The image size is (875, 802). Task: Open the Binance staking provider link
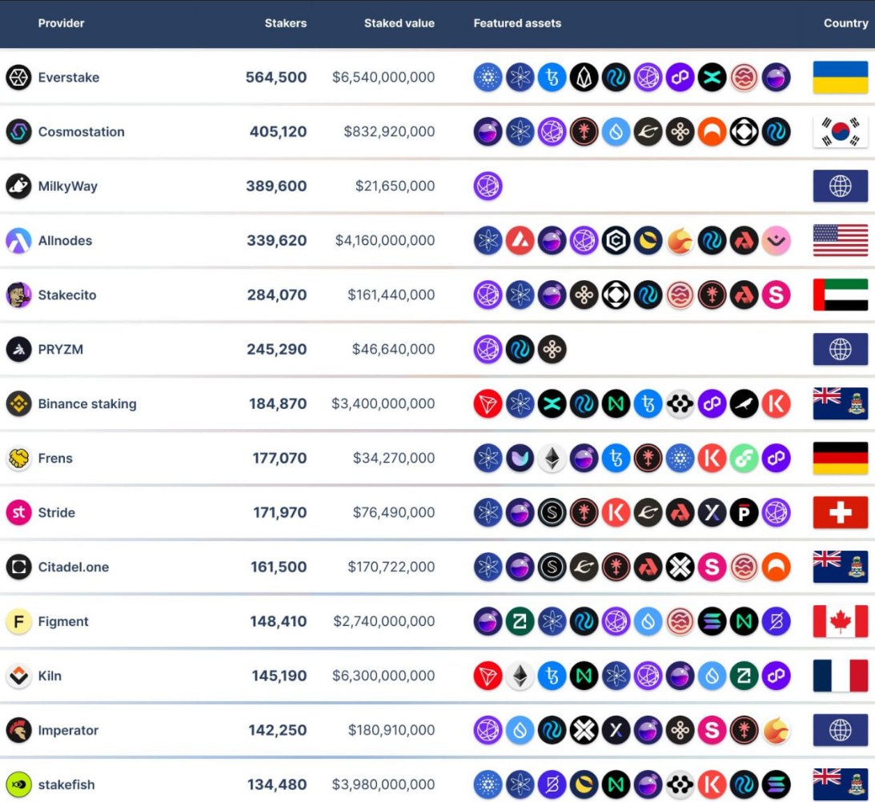point(87,404)
